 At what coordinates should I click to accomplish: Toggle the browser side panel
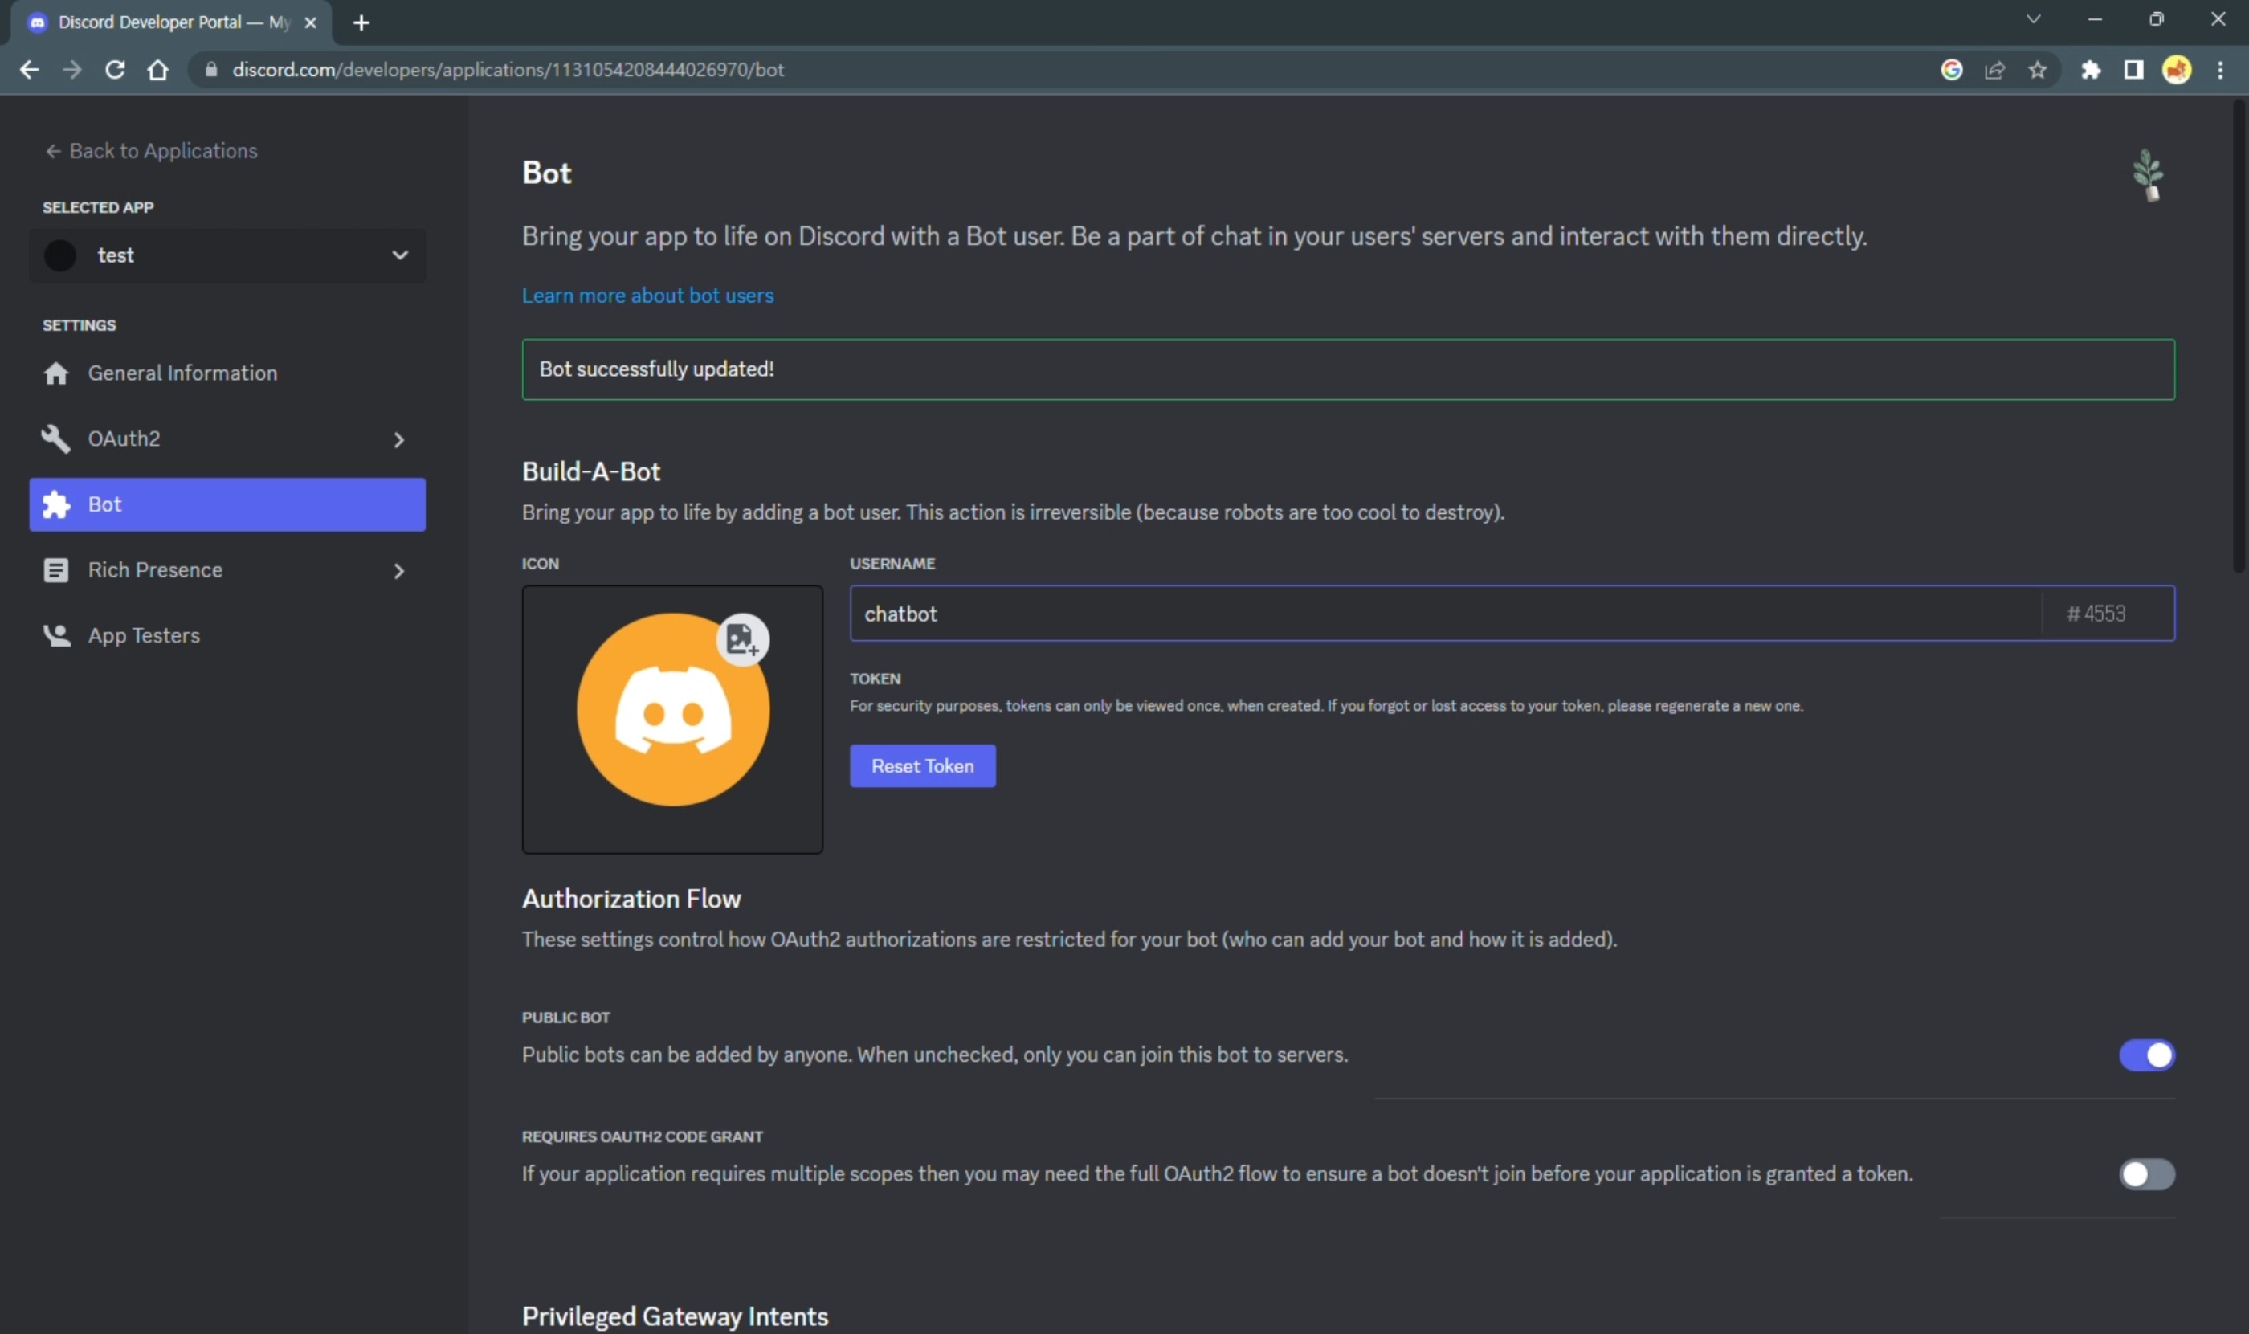click(x=2133, y=69)
